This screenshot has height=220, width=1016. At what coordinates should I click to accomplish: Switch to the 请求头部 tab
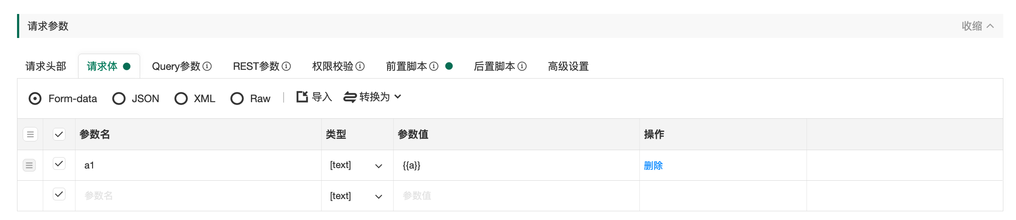pyautogui.click(x=46, y=66)
